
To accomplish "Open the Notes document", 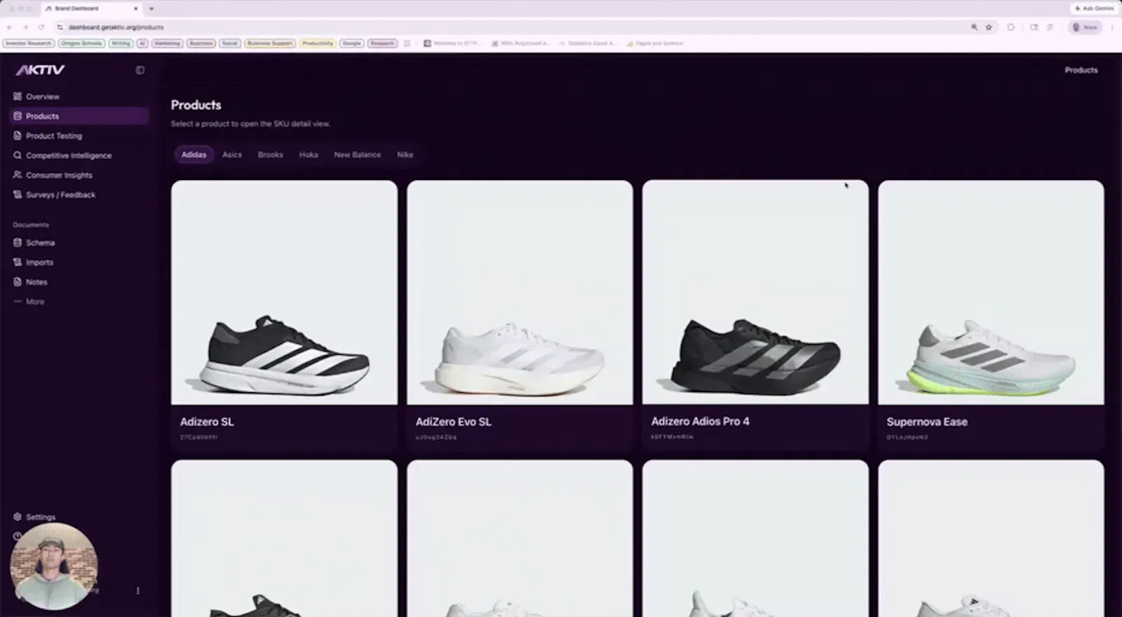I will click(36, 282).
